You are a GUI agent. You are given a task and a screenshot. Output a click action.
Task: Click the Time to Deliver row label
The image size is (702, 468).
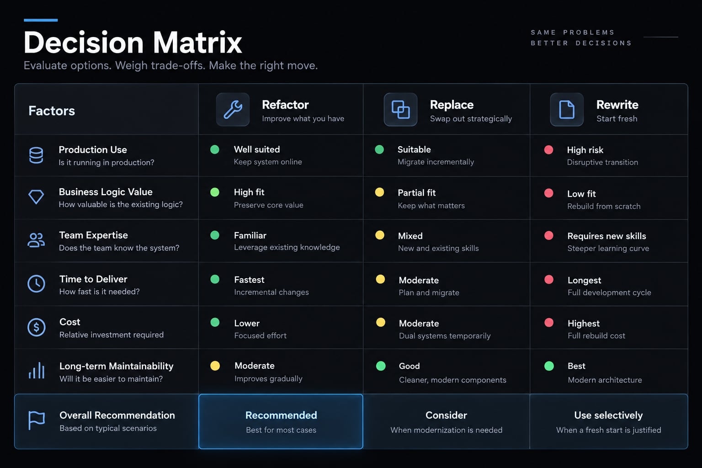(x=93, y=279)
